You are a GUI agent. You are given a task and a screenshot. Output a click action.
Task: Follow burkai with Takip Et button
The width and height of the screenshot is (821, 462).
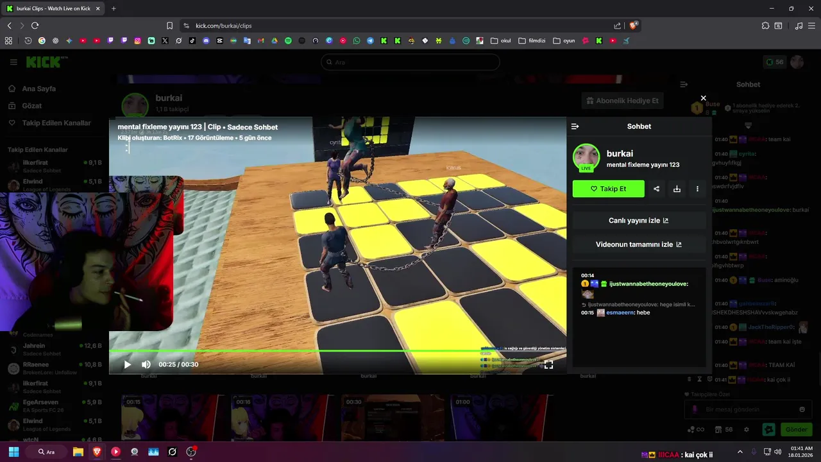coord(609,189)
